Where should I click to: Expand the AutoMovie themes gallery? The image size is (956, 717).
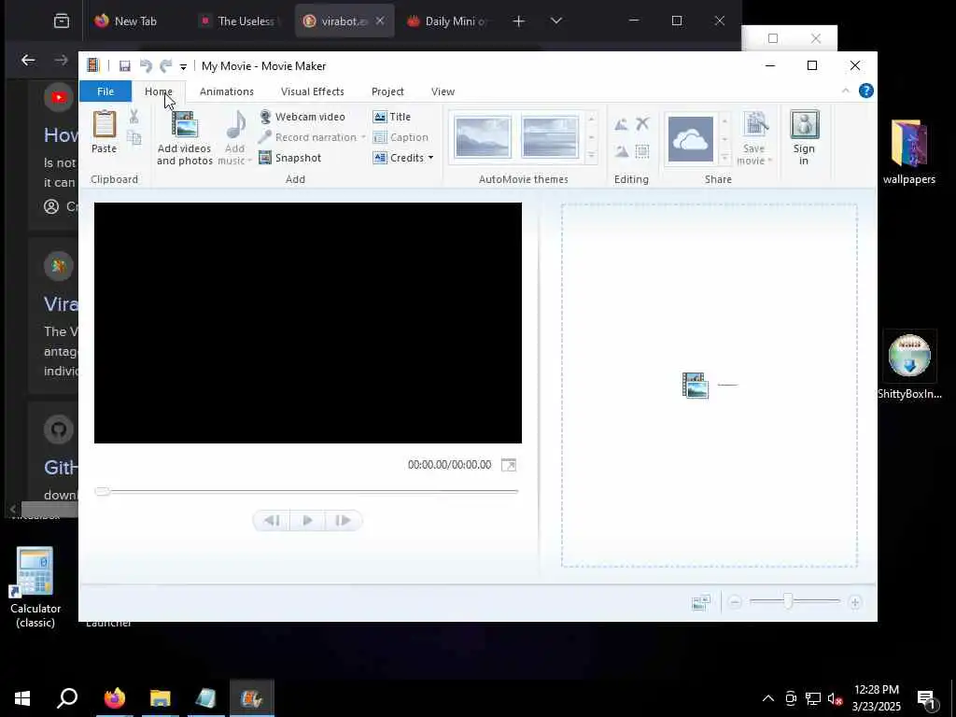(x=591, y=157)
